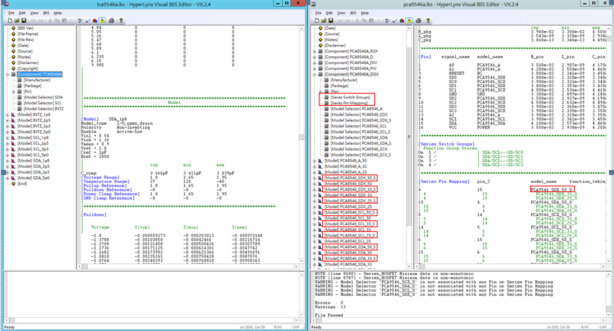Click HL check icon in pca9546a.ibs toolbar
This screenshot has width=614, height=331.
388,21
